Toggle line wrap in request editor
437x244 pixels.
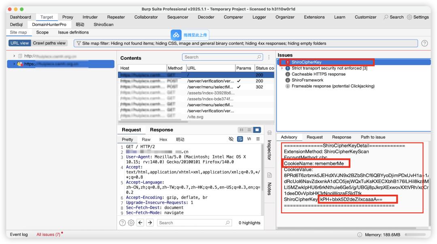(240, 139)
